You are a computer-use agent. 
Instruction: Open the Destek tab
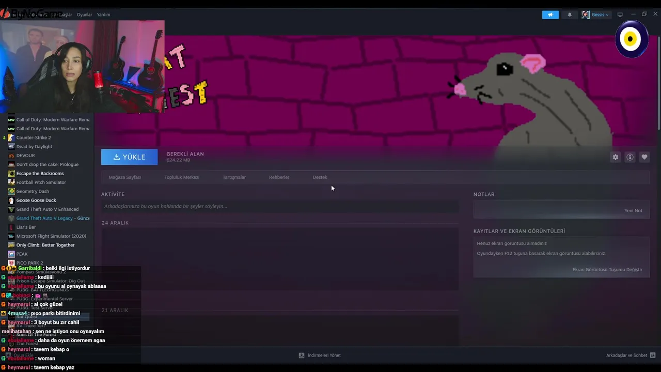(320, 177)
